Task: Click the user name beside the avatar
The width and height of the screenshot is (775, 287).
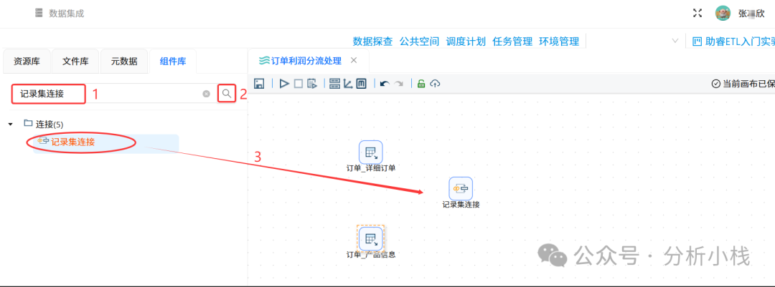Action: click(x=752, y=14)
